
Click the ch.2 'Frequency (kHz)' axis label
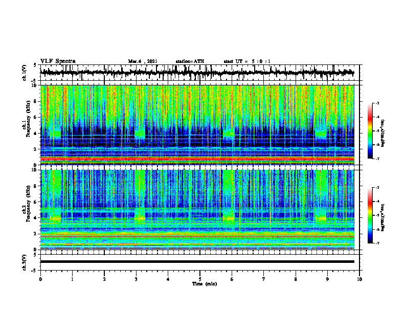(x=28, y=203)
